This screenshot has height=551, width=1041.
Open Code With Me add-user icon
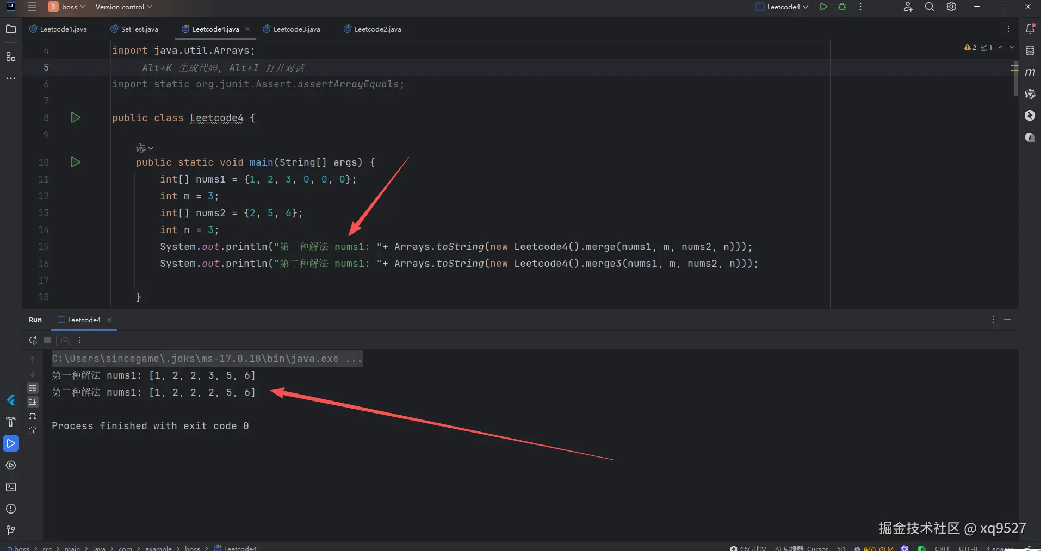click(x=908, y=7)
